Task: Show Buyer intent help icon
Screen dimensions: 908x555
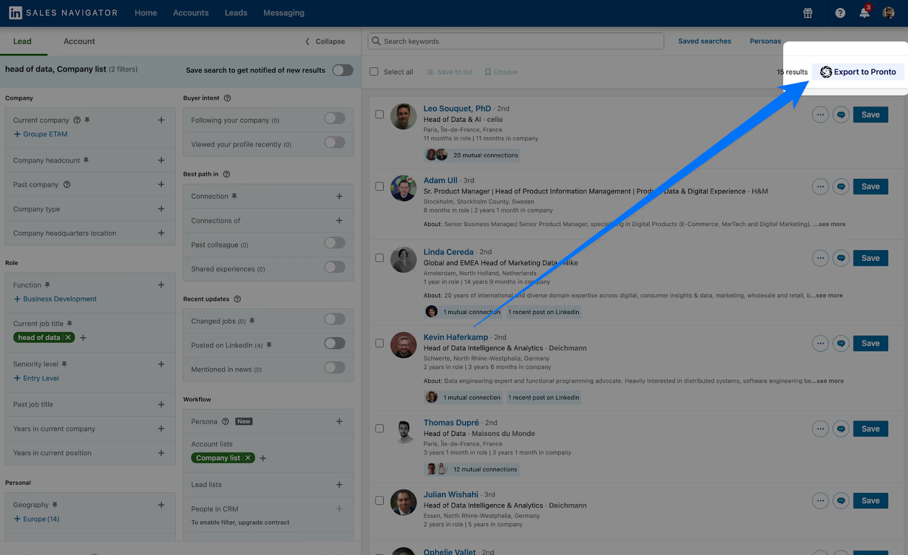Action: (228, 98)
